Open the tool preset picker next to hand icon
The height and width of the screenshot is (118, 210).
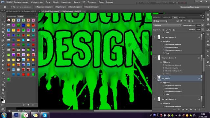pyautogui.click(x=8, y=7)
